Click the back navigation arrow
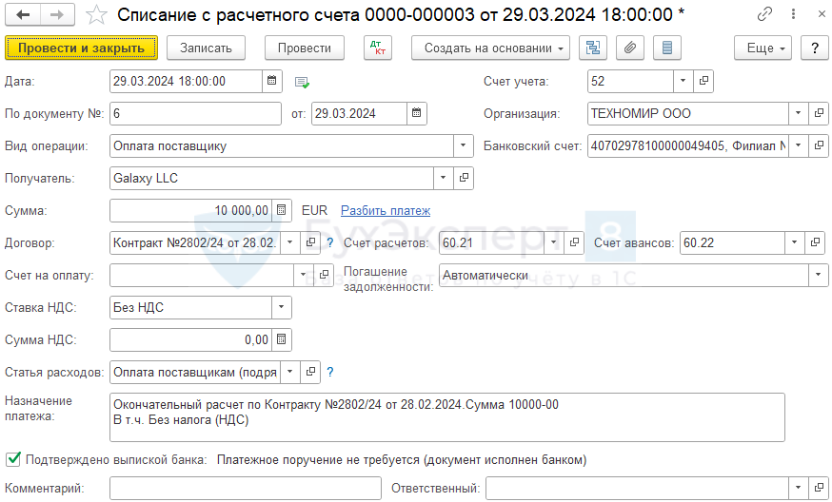832x502 pixels. click(x=23, y=15)
